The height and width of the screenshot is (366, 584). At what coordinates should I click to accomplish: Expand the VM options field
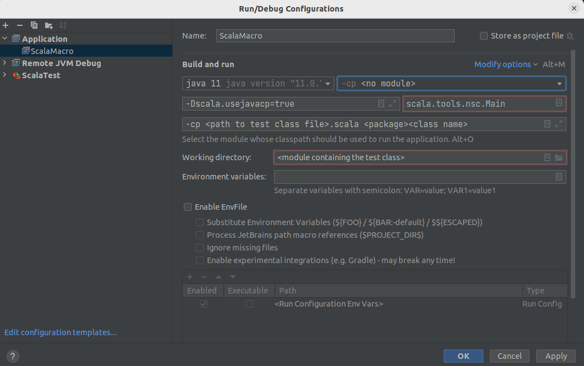392,103
